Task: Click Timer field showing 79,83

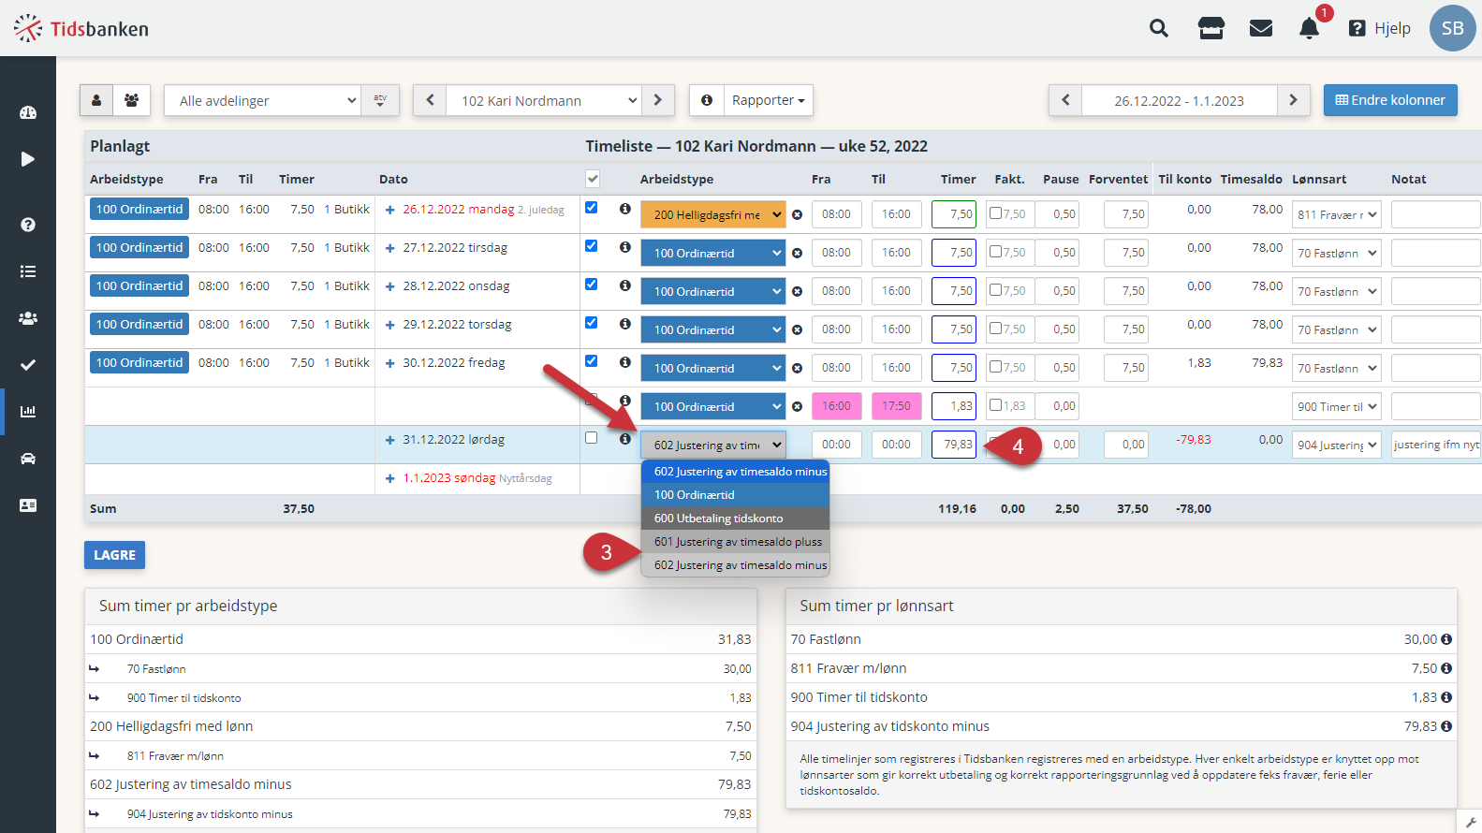Action: click(954, 445)
